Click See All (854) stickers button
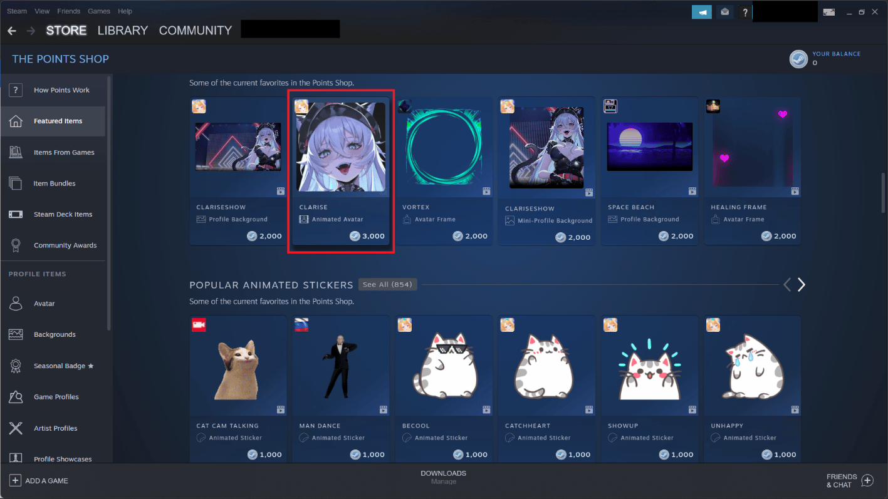Screen dimensions: 888x499 (388, 285)
